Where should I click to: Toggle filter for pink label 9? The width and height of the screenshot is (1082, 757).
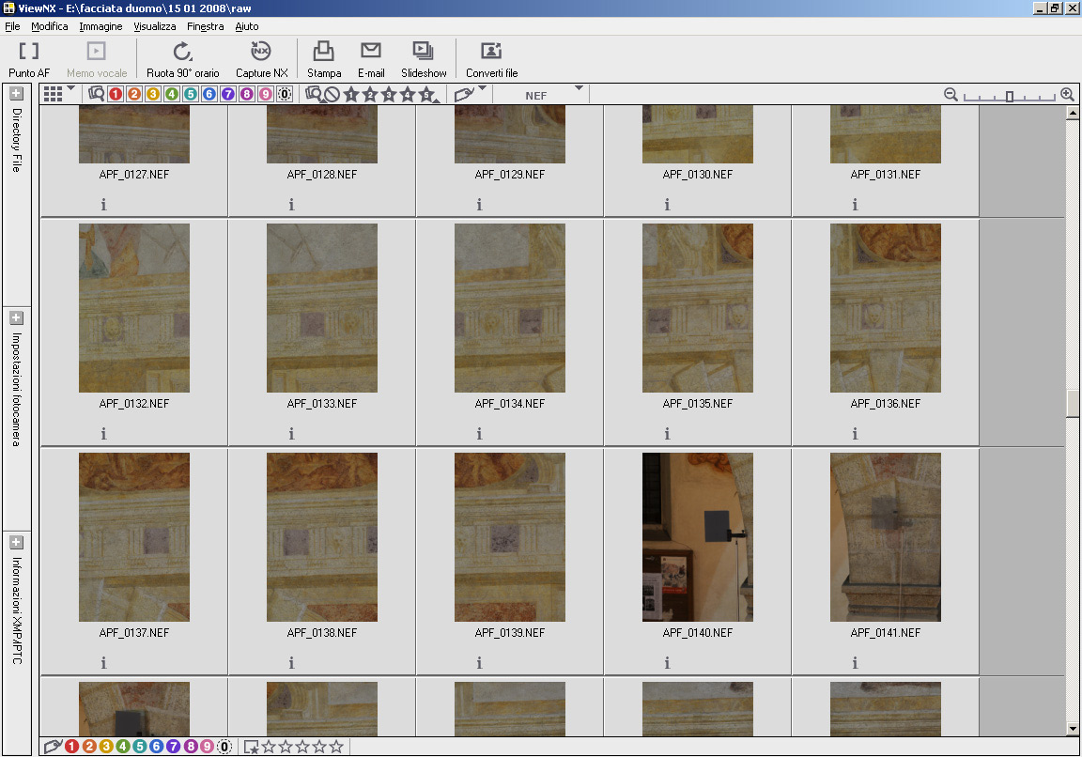[265, 95]
